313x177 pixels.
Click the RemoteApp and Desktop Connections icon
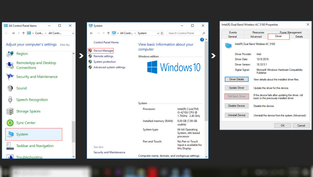(x=10, y=65)
